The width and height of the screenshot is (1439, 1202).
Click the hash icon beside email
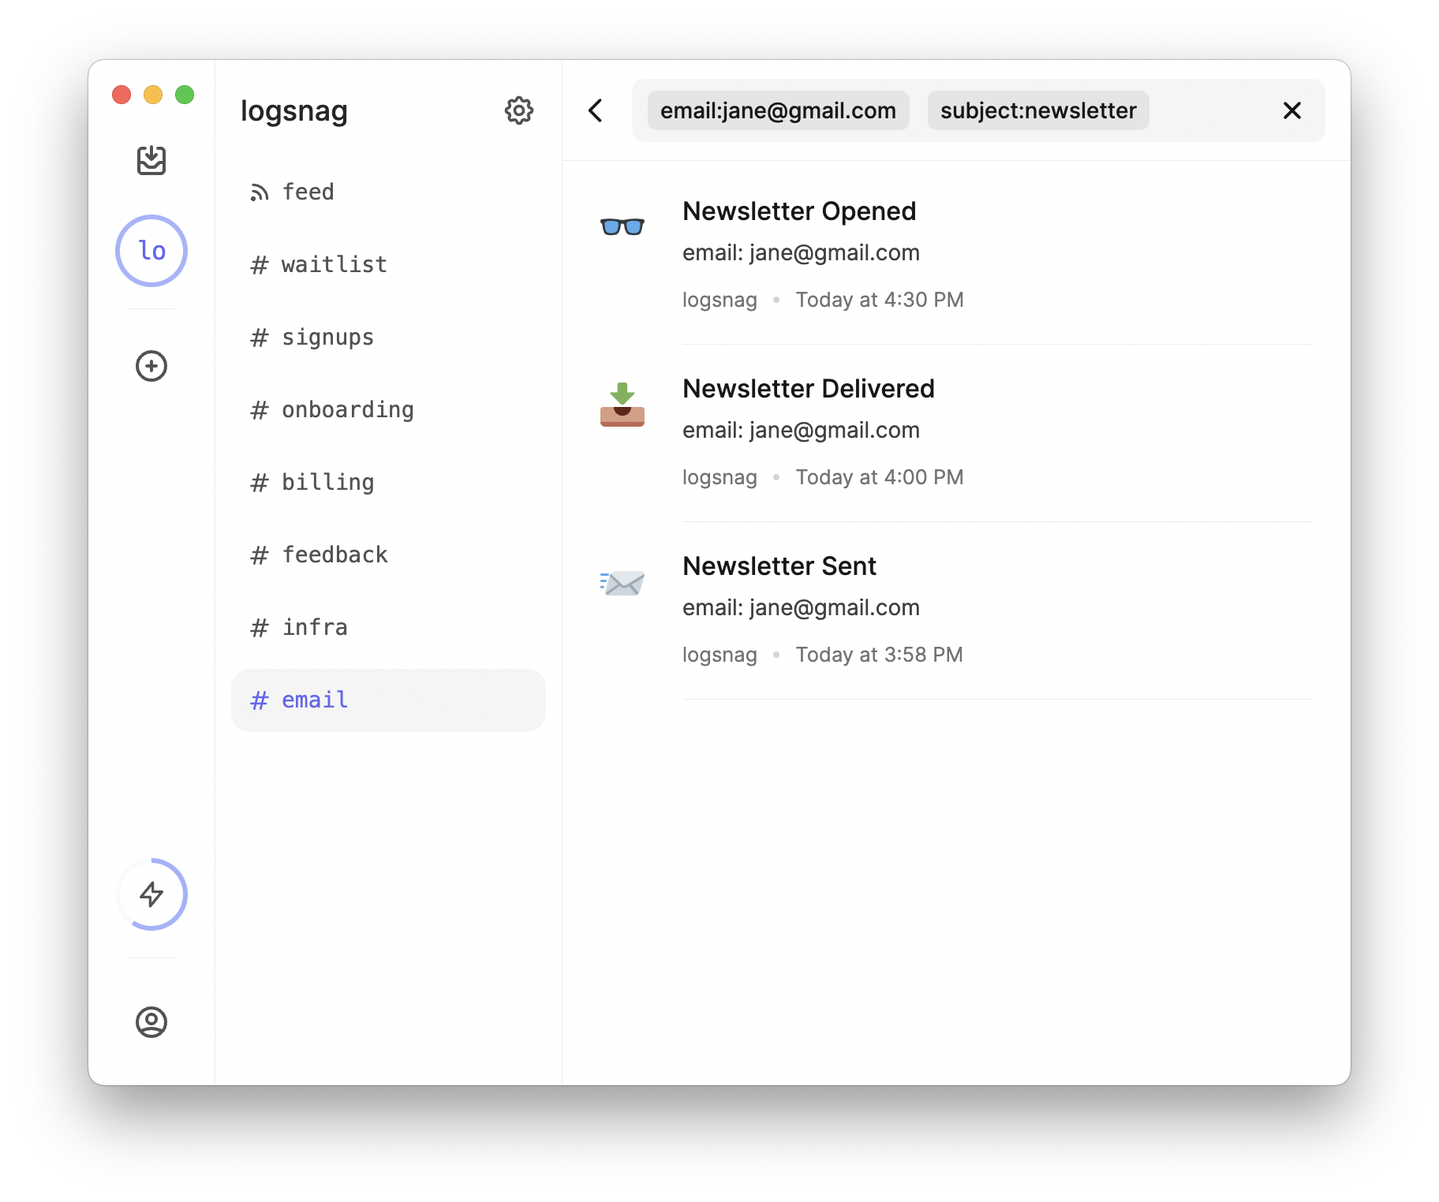click(x=260, y=700)
